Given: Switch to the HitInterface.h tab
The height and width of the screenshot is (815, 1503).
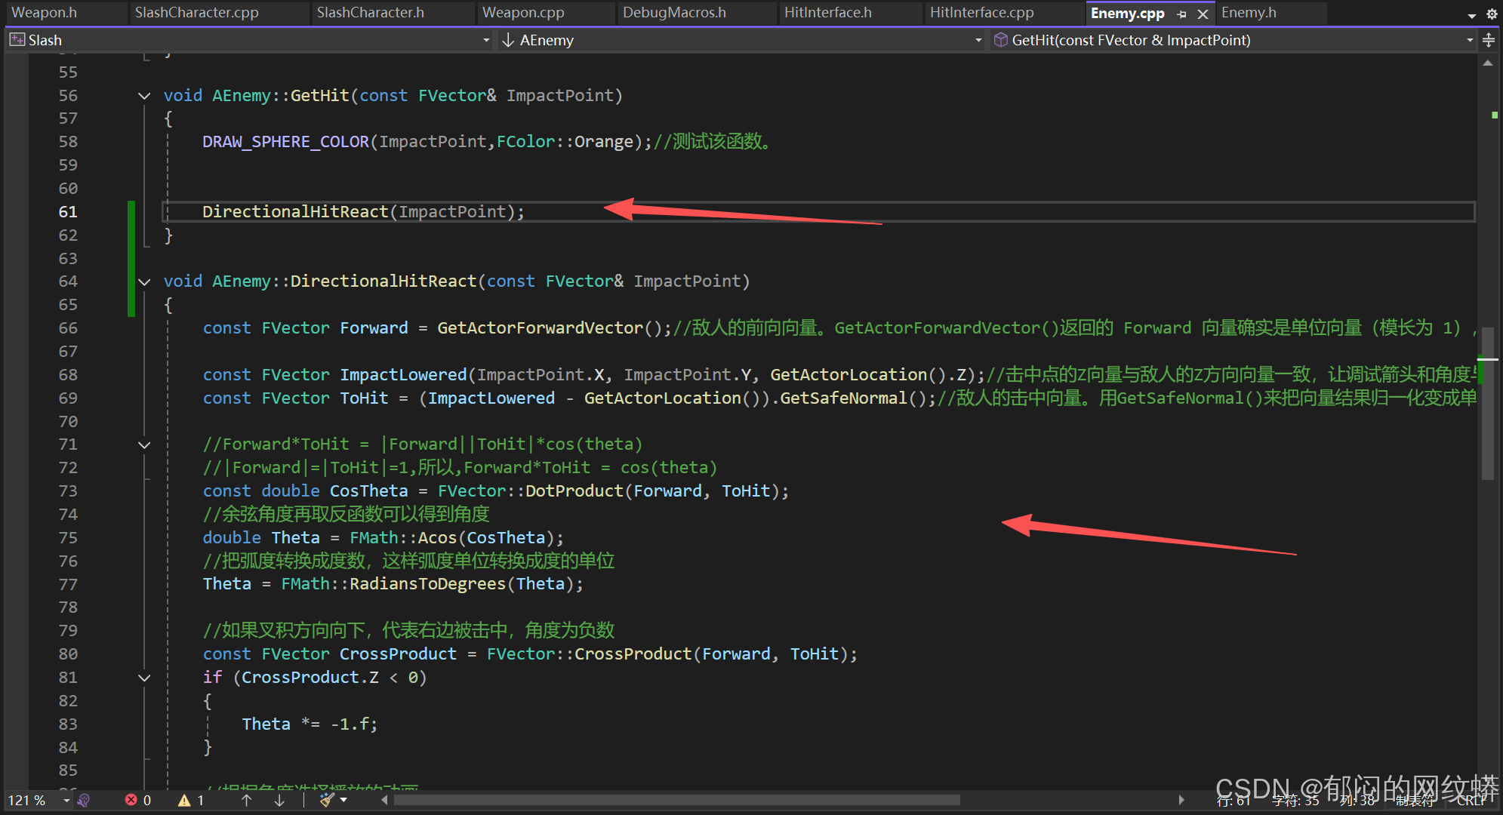Looking at the screenshot, I should [x=827, y=13].
